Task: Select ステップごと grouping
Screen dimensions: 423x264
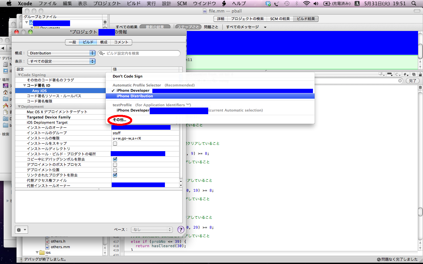Action: click(x=188, y=27)
